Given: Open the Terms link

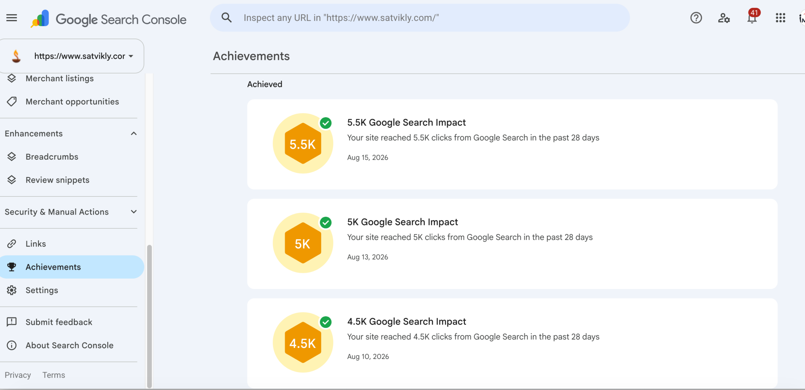Looking at the screenshot, I should (54, 375).
